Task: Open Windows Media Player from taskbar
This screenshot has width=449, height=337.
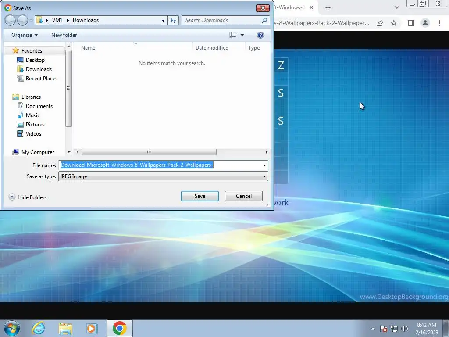Action: [92, 328]
